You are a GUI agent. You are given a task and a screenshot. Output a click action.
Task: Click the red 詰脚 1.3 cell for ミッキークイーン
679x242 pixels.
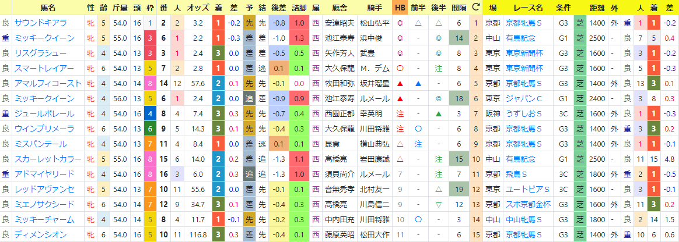pyautogui.click(x=299, y=38)
